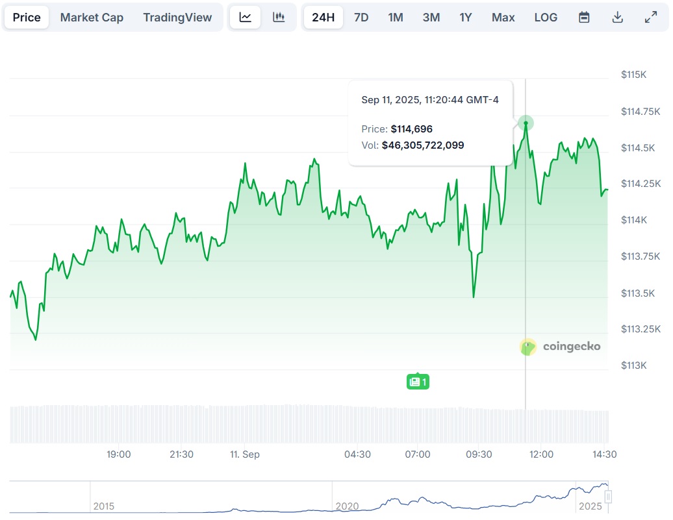Toggle LOG scale on the chart
This screenshot has height=520, width=673.
pyautogui.click(x=546, y=18)
